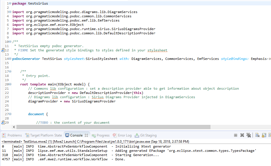The image size is (271, 166).
Task: Click 'EmfServices' in the line 5 import
Action: 109,20
